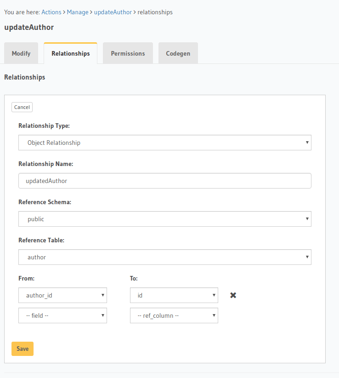This screenshot has height=378, width=339.
Task: Switch to the Modify tab
Action: (21, 53)
